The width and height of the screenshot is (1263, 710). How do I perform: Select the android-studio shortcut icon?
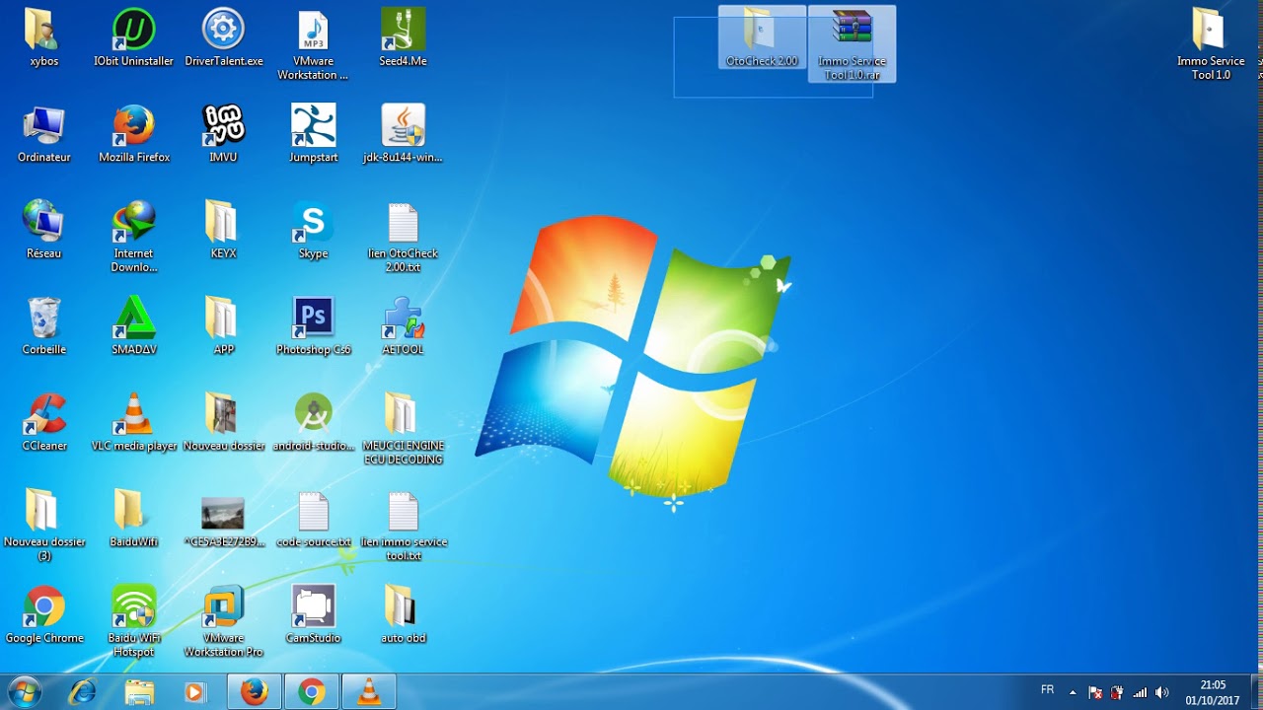[x=313, y=413]
